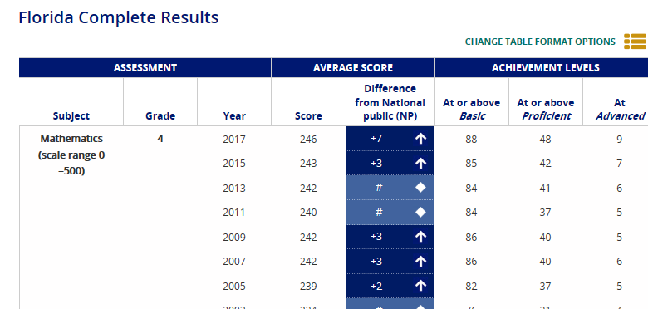
Task: Click the up arrow in 2015 row
Action: pos(420,164)
